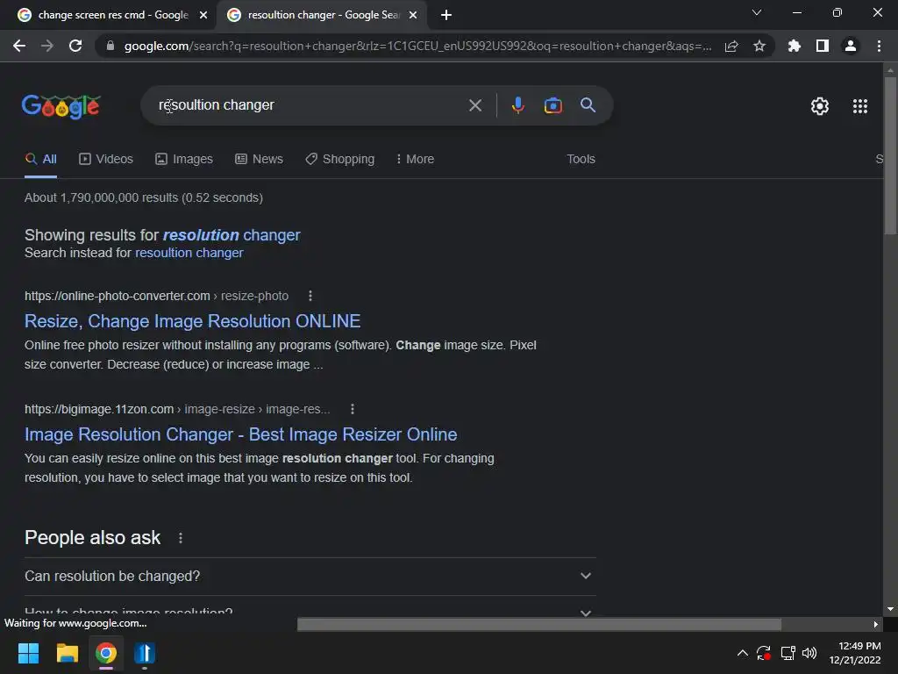The width and height of the screenshot is (898, 674).
Task: Click the sync tray icon with red dot
Action: pyautogui.click(x=764, y=653)
